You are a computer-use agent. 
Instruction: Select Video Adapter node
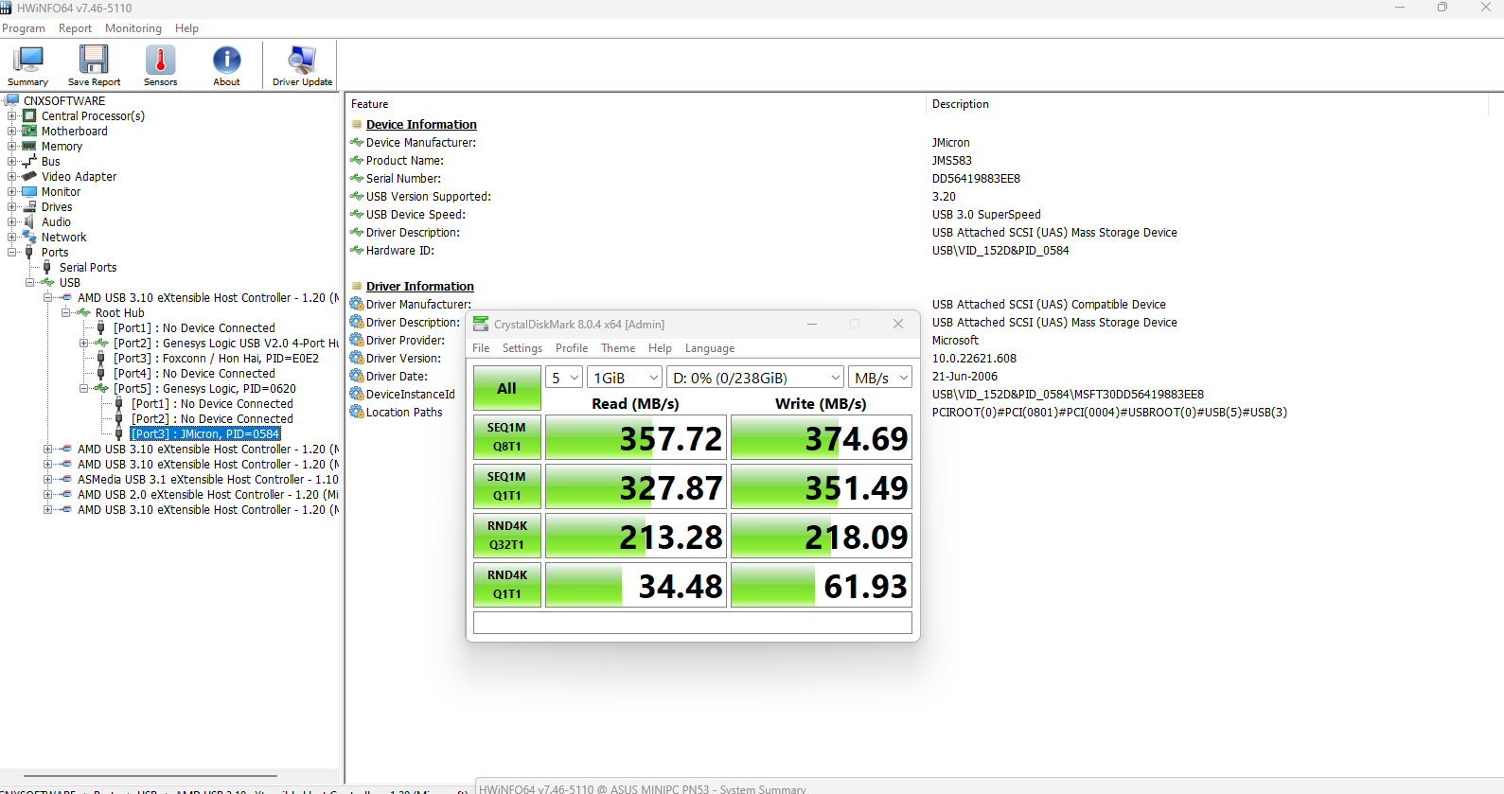pyautogui.click(x=79, y=176)
